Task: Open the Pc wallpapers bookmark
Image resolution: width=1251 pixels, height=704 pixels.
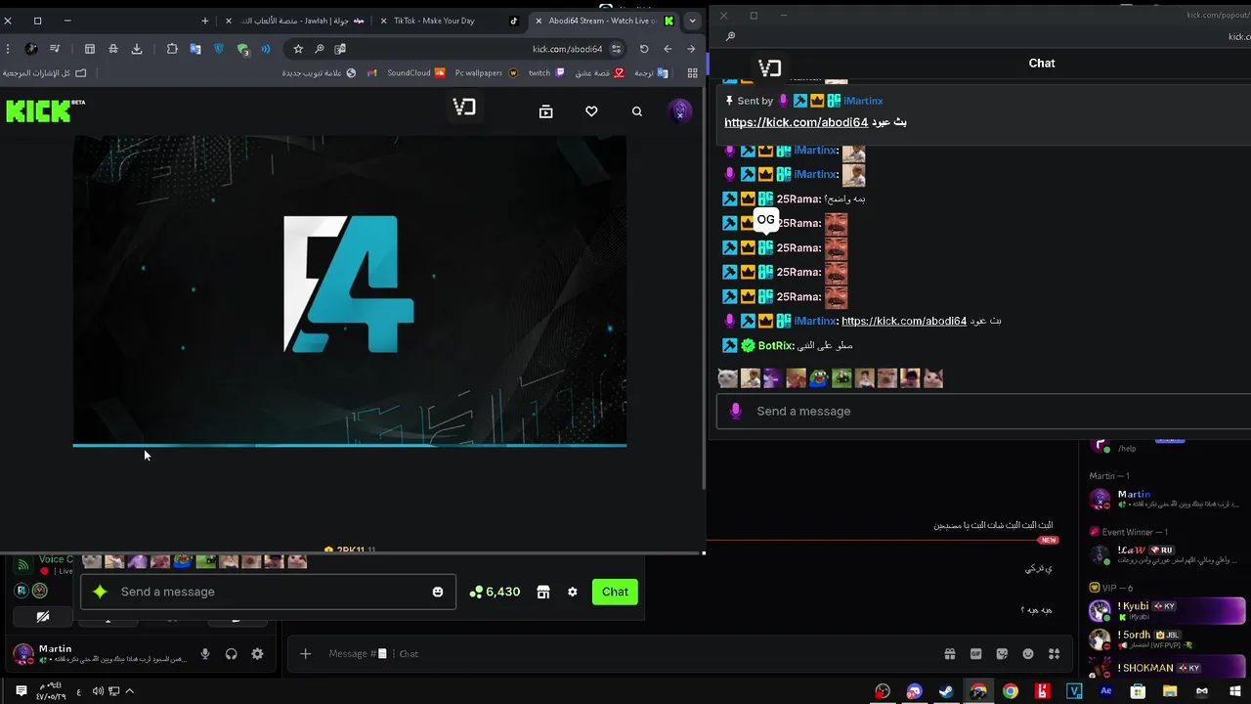Action: click(486, 73)
